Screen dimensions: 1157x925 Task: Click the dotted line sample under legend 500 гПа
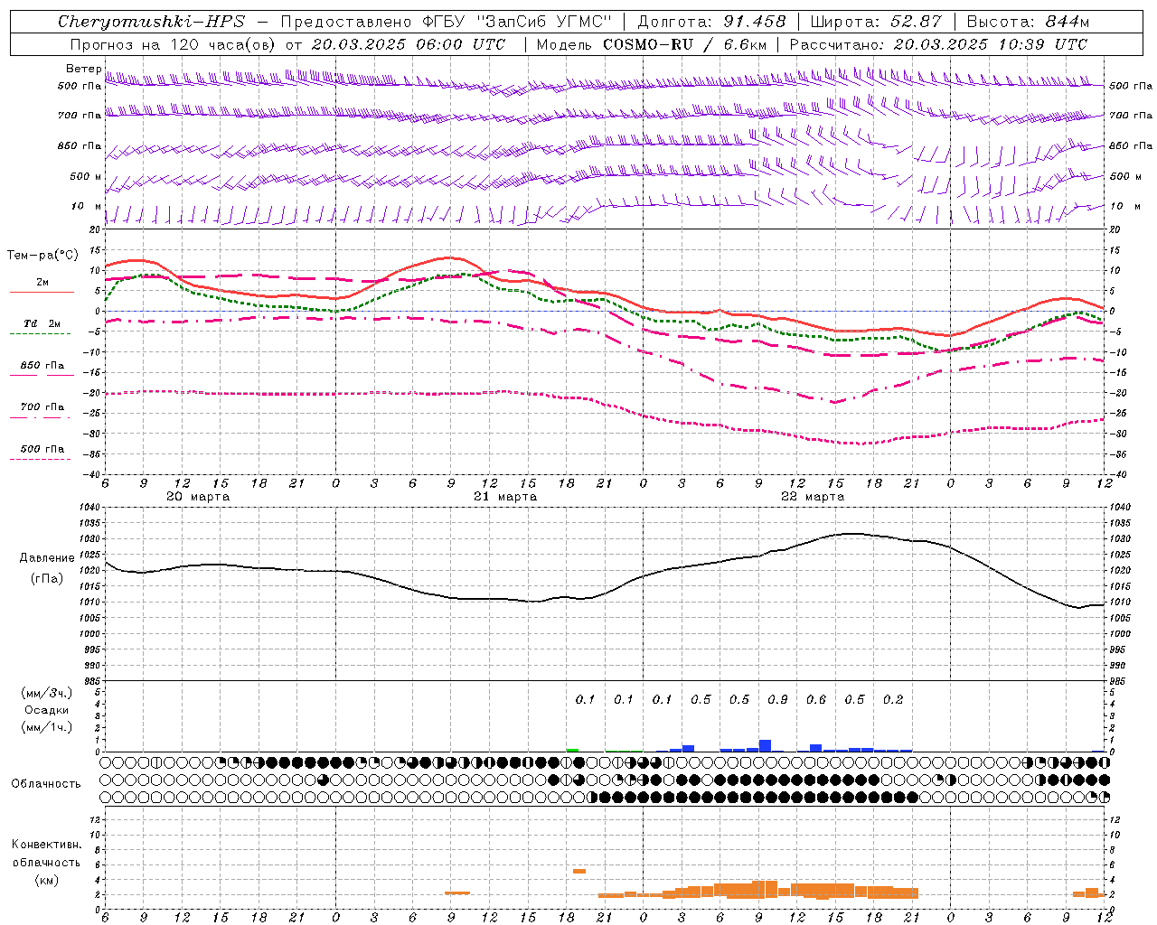40,460
